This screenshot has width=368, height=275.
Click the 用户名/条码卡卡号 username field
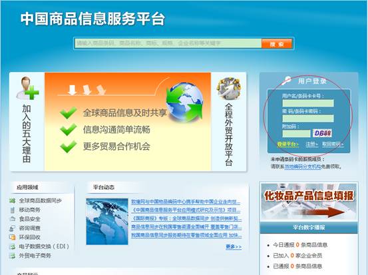click(x=308, y=103)
